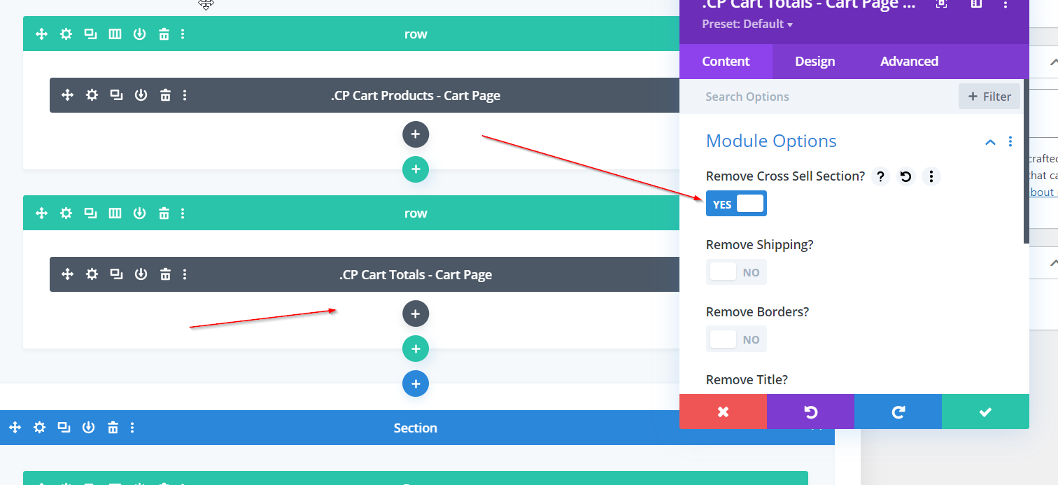The height and width of the screenshot is (485, 1058).
Task: Turn on the Remove Borders toggle
Action: 736,339
